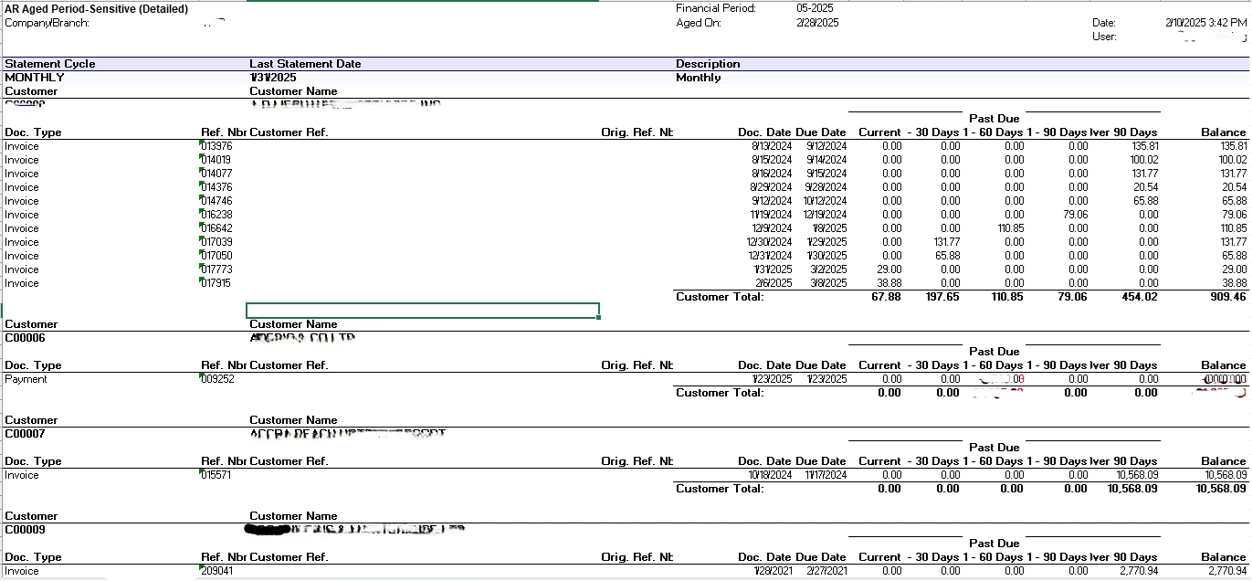Image resolution: width=1252 pixels, height=581 pixels.
Task: Select invoice reference number 013976
Action: [216, 146]
